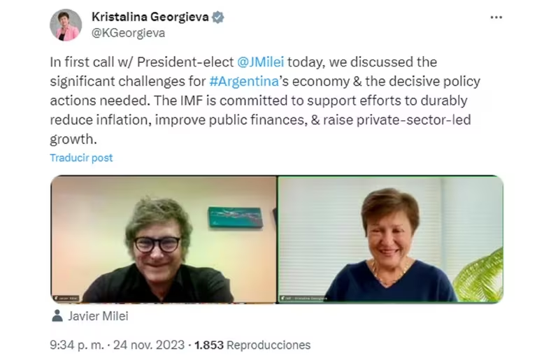The image size is (537, 358).
Task: Click the name caption in left video frame
Action: point(69,299)
